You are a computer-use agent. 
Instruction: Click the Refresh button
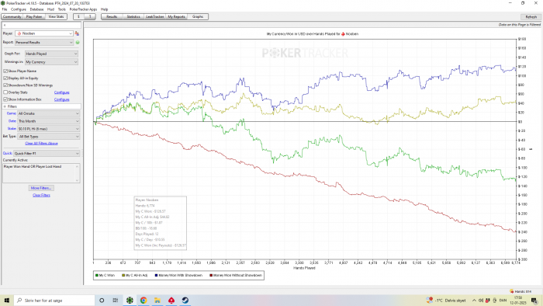coord(531,16)
